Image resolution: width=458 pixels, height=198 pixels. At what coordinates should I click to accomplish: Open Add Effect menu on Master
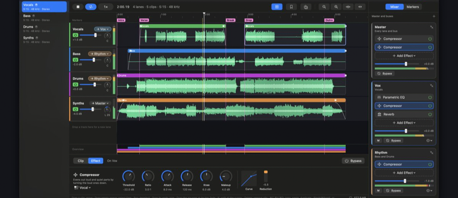[404, 56]
